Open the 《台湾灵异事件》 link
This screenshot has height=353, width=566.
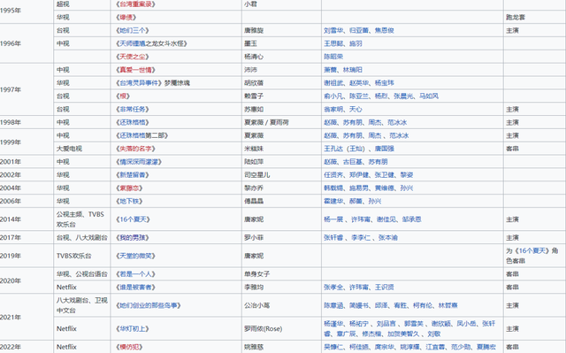coord(139,83)
